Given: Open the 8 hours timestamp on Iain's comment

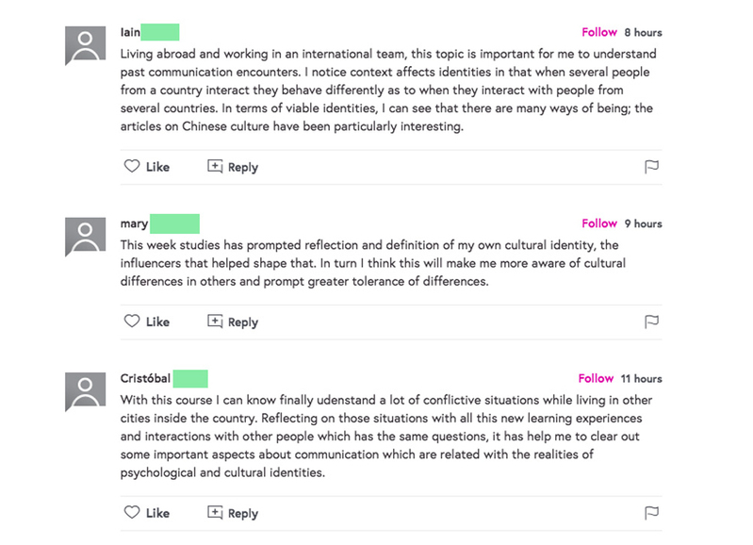Looking at the screenshot, I should coord(643,32).
